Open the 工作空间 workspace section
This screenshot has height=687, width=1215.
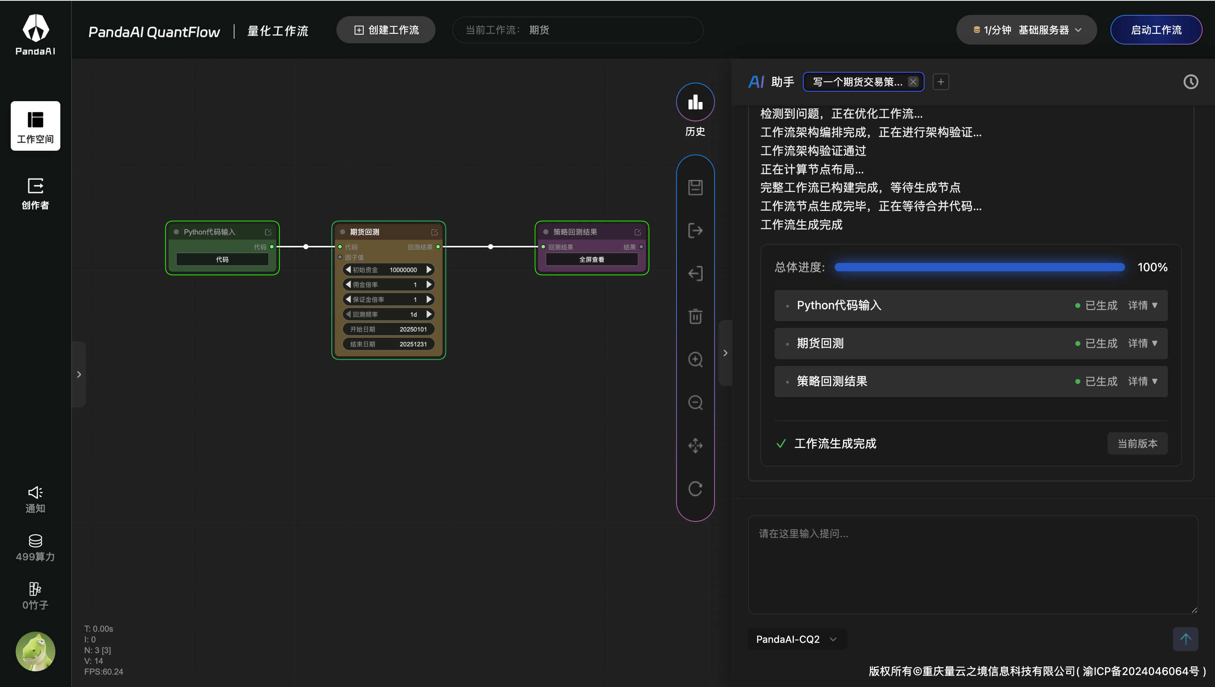tap(36, 126)
